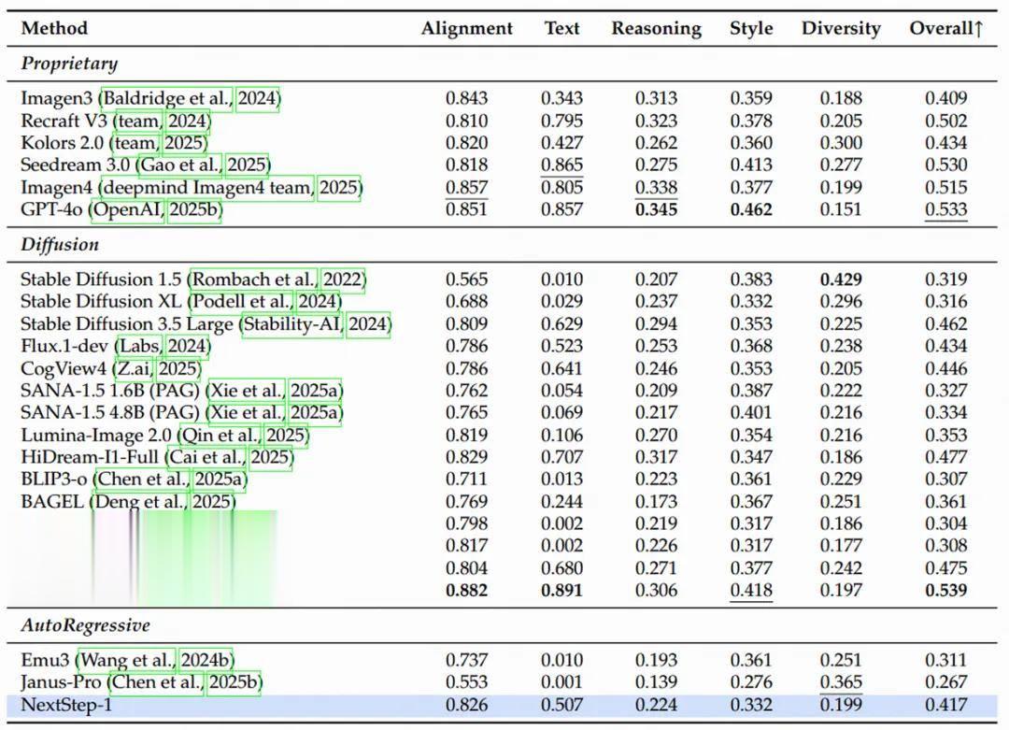This screenshot has height=730, width=1009.
Task: Select the Text column header
Action: point(561,28)
